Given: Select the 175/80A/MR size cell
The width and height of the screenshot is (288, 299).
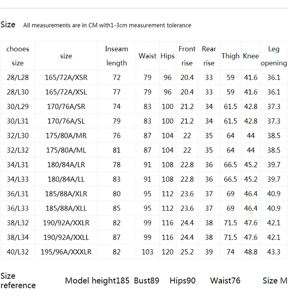Looking at the screenshot, I should pyautogui.click(x=66, y=136).
